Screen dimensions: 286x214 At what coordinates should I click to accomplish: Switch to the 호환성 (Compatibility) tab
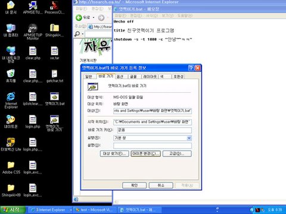click(178, 77)
